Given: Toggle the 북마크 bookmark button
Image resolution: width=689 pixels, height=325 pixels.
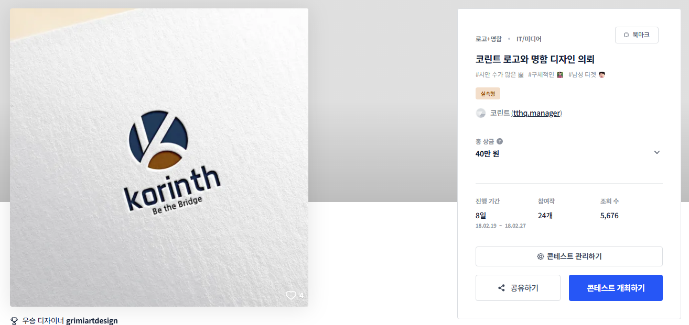Looking at the screenshot, I should [x=637, y=35].
